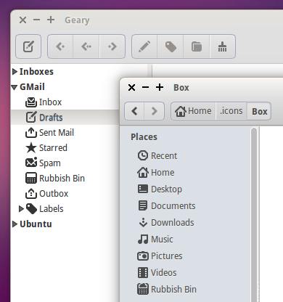The height and width of the screenshot is (302, 283).
Task: Click the Videos film icon in Places
Action: 143,272
